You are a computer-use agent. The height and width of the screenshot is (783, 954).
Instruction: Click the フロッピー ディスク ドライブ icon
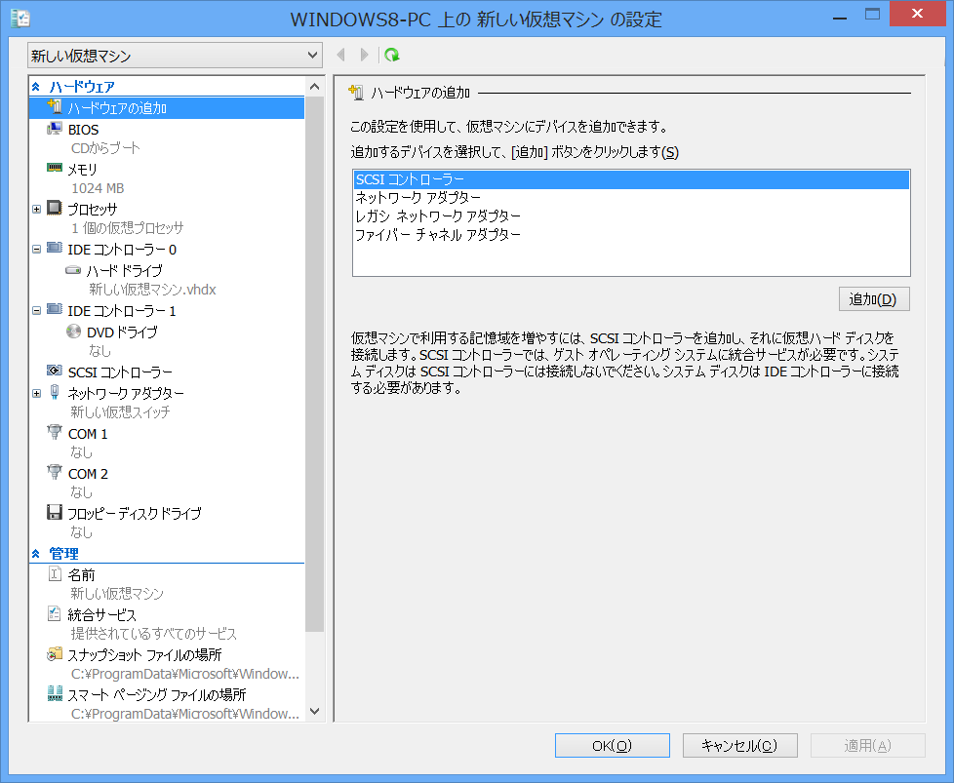(55, 512)
